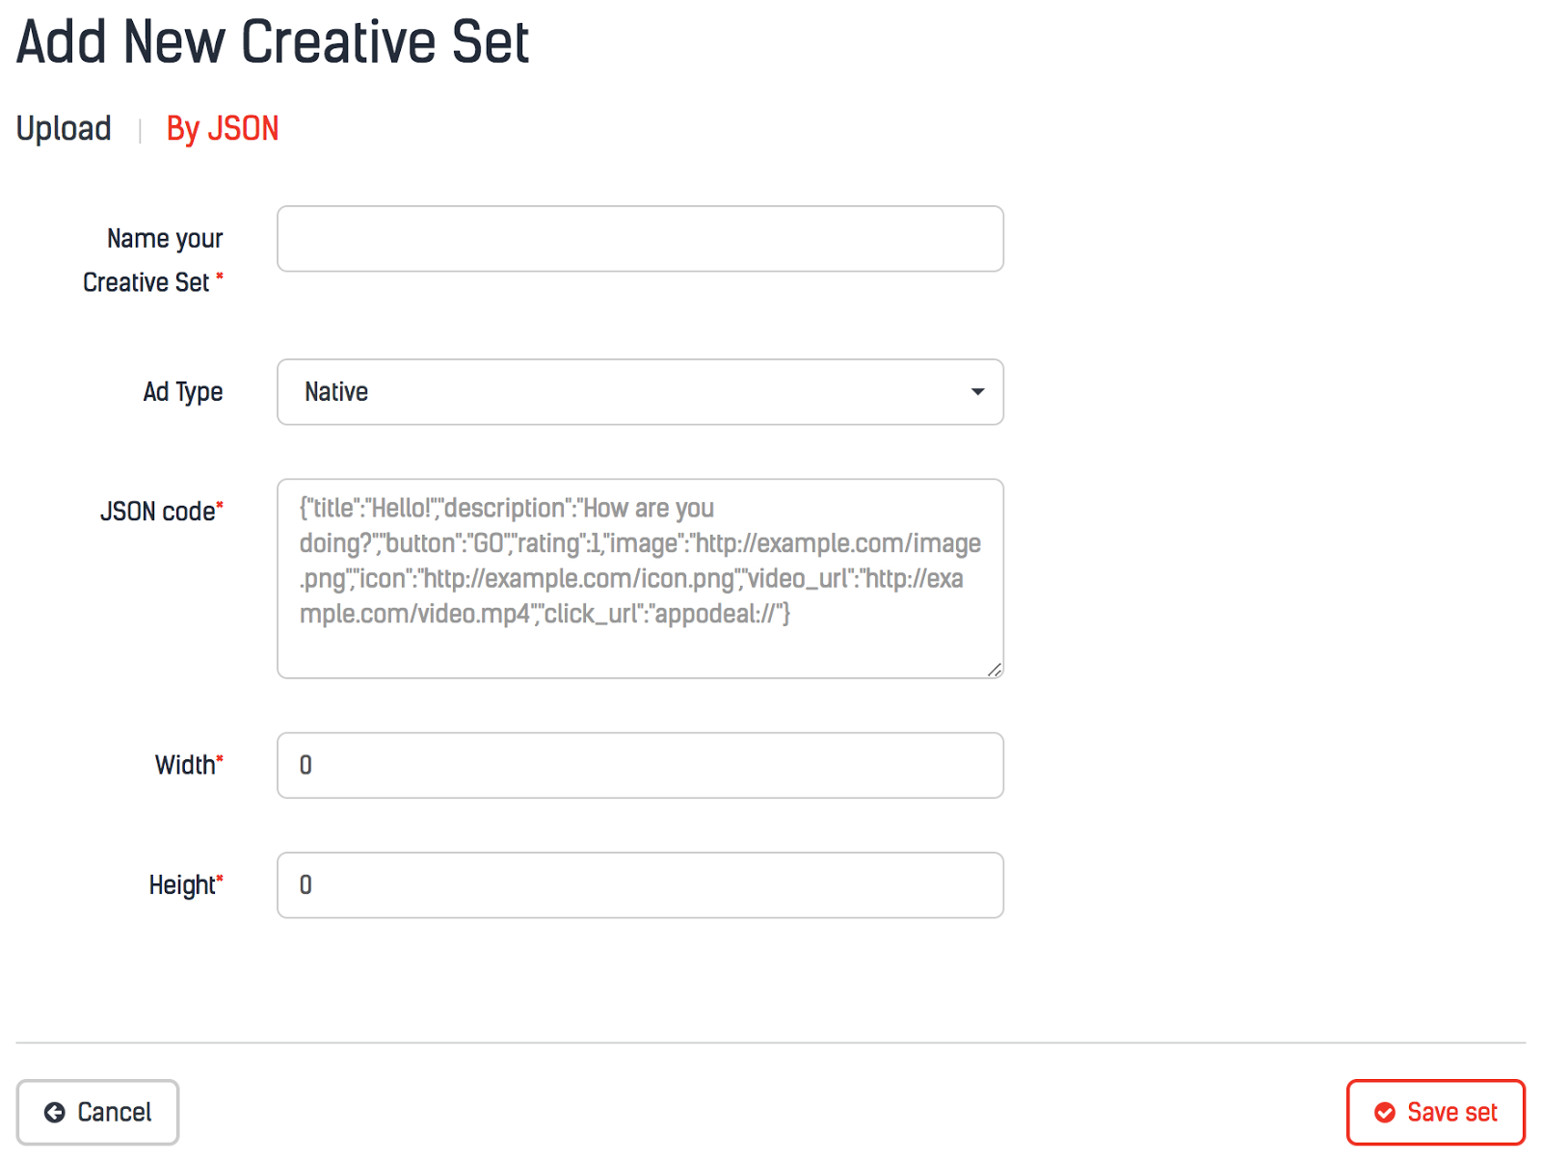Open the Ad Type dropdown showing Native
1542x1160 pixels.
(x=640, y=392)
